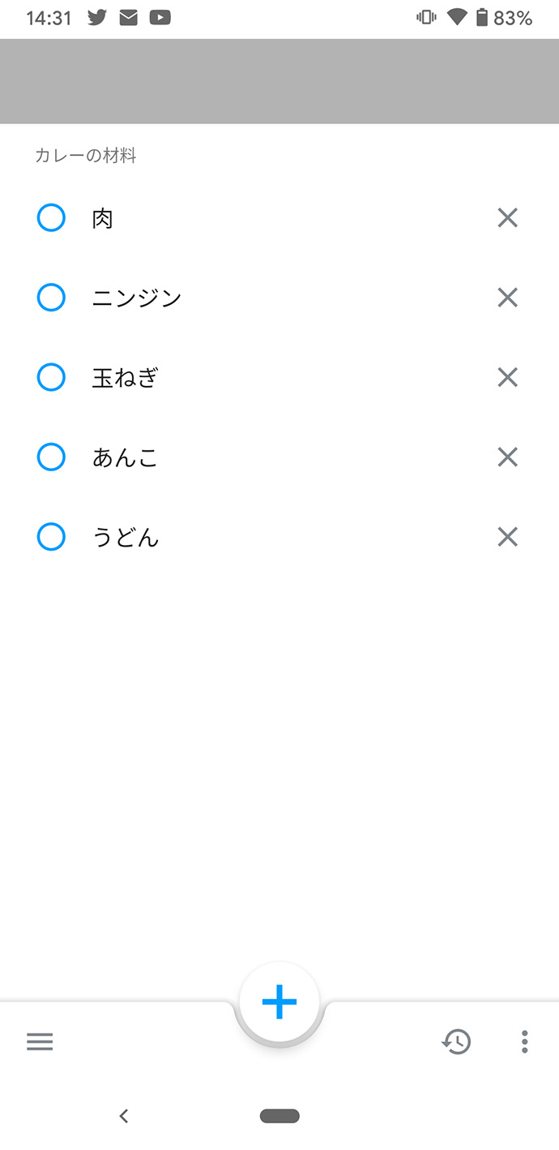Viewport: 559px width, 1150px height.
Task: Open the hamburger menu icon
Action: (x=40, y=1042)
